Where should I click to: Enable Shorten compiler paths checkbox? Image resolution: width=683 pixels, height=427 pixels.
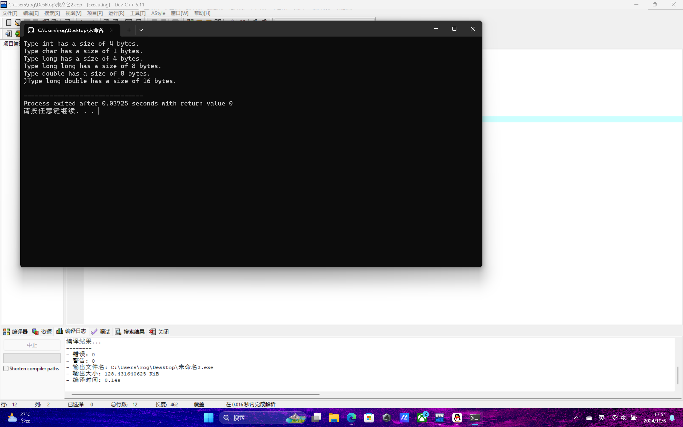coord(6,368)
